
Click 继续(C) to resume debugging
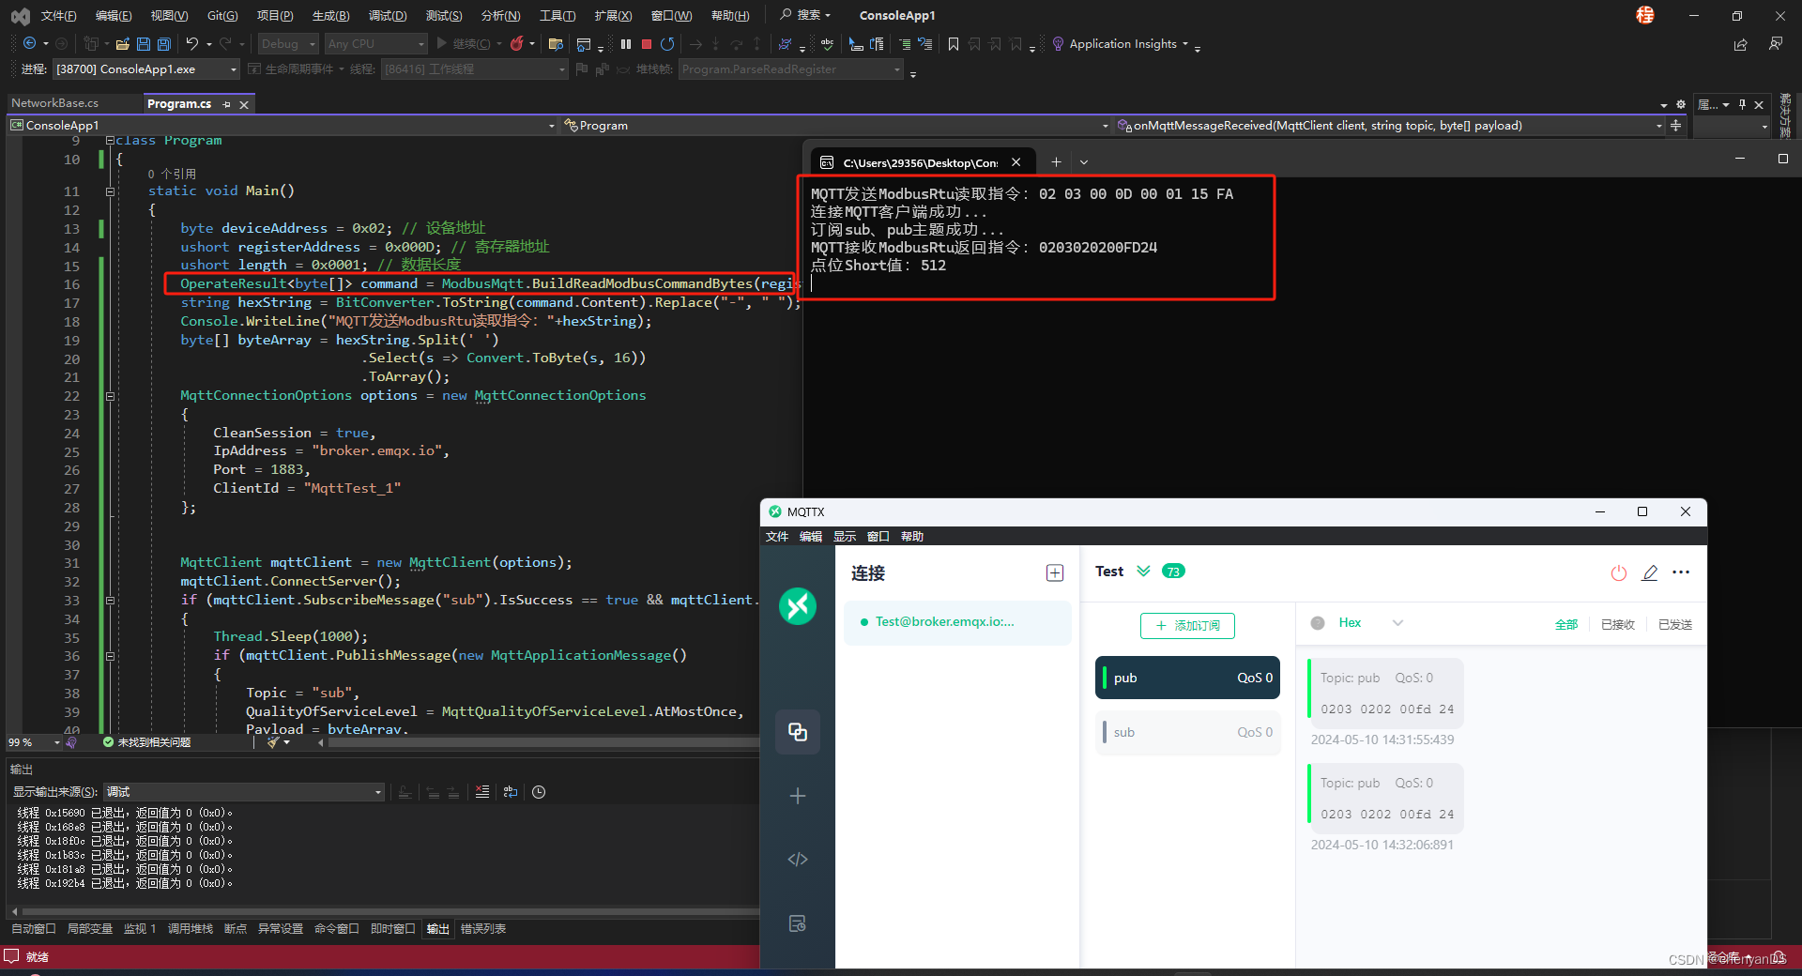466,43
